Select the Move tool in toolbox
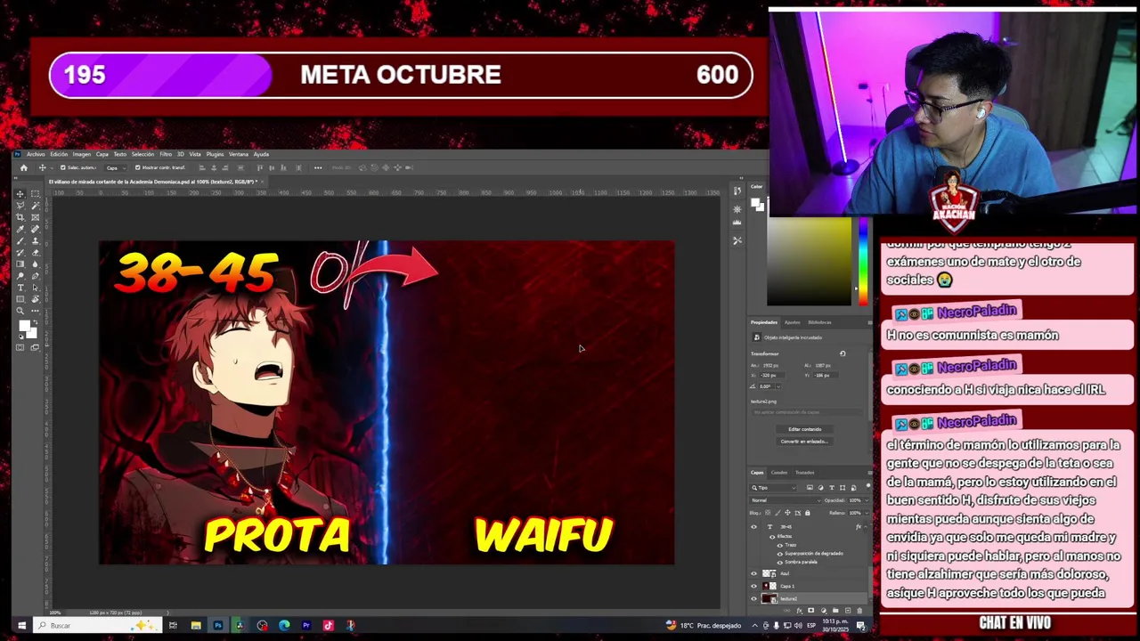The height and width of the screenshot is (641, 1140). coord(20,194)
